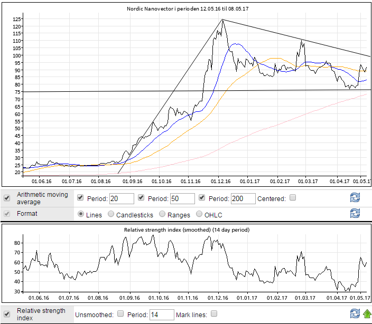
Task: Click the greyed Format checkbox
Action: [7, 214]
